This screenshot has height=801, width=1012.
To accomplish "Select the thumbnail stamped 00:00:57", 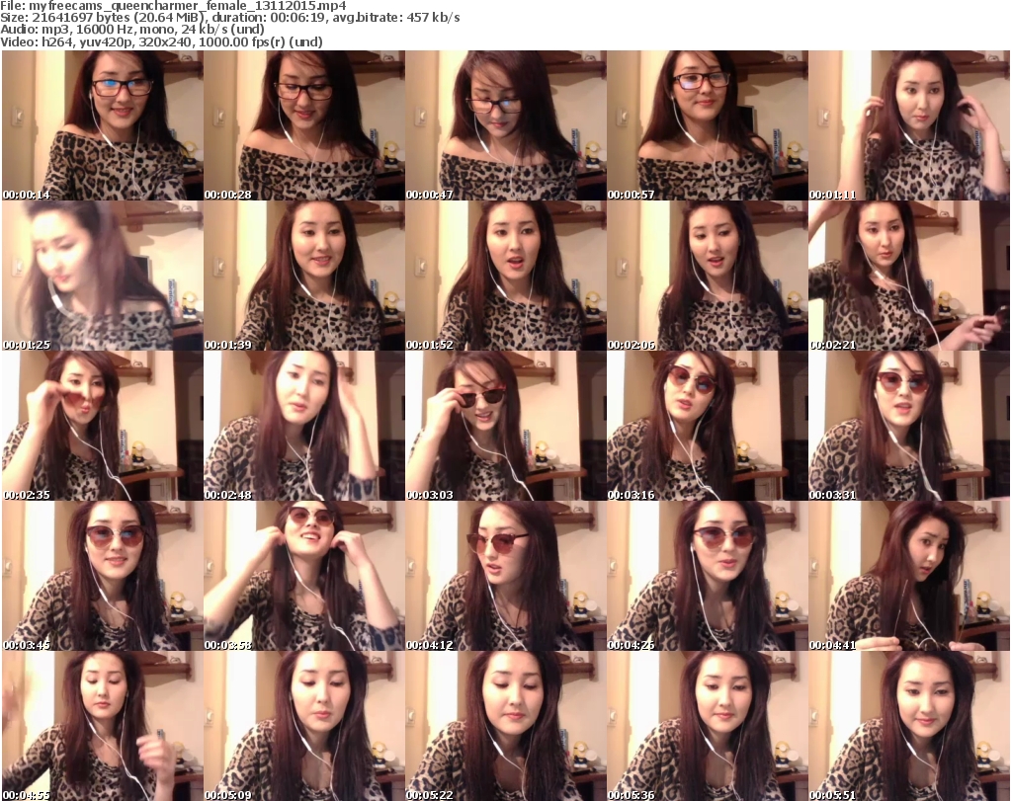I will (x=708, y=125).
